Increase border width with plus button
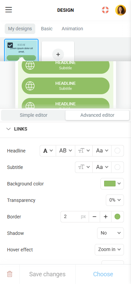The image size is (131, 284). 105,217
